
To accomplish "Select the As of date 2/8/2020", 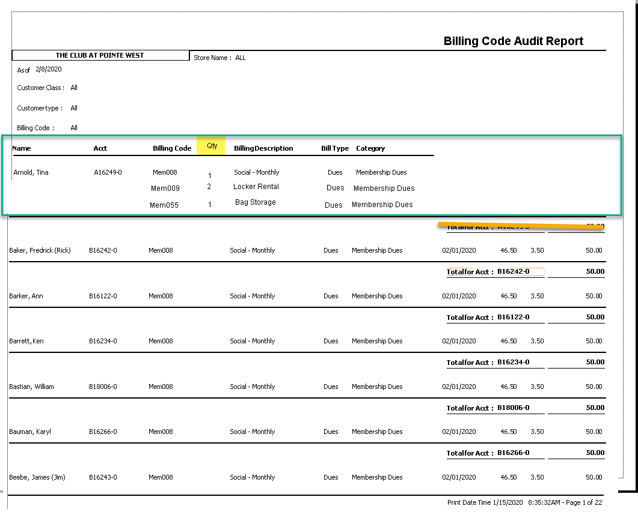I will point(48,69).
